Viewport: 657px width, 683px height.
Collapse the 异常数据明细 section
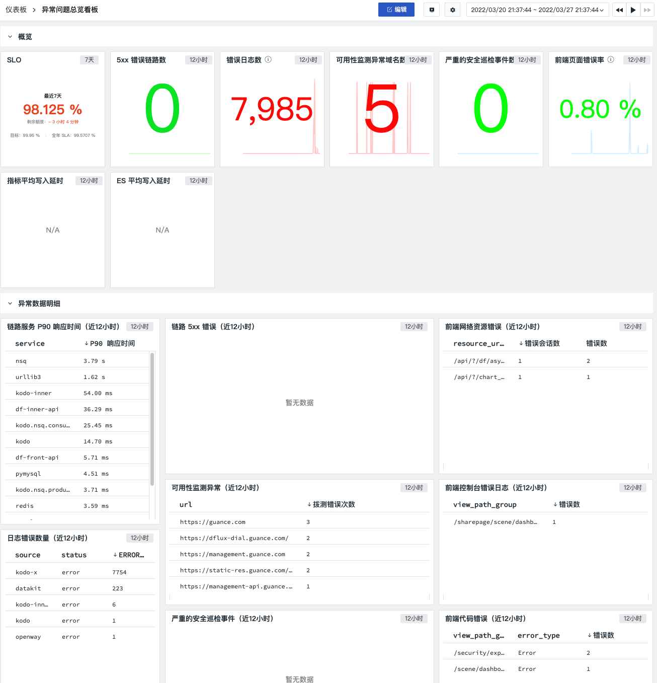pyautogui.click(x=10, y=303)
